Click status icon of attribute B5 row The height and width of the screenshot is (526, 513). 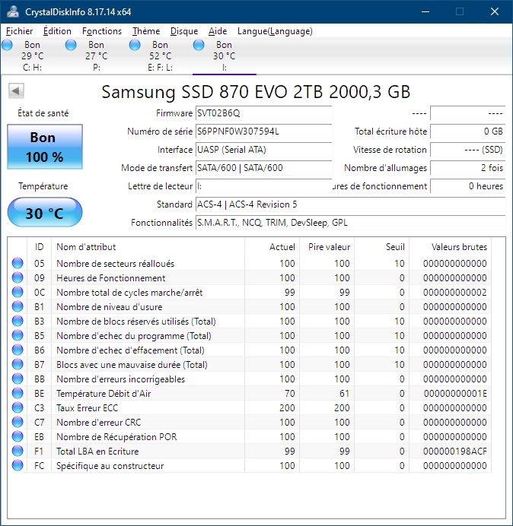(x=18, y=335)
